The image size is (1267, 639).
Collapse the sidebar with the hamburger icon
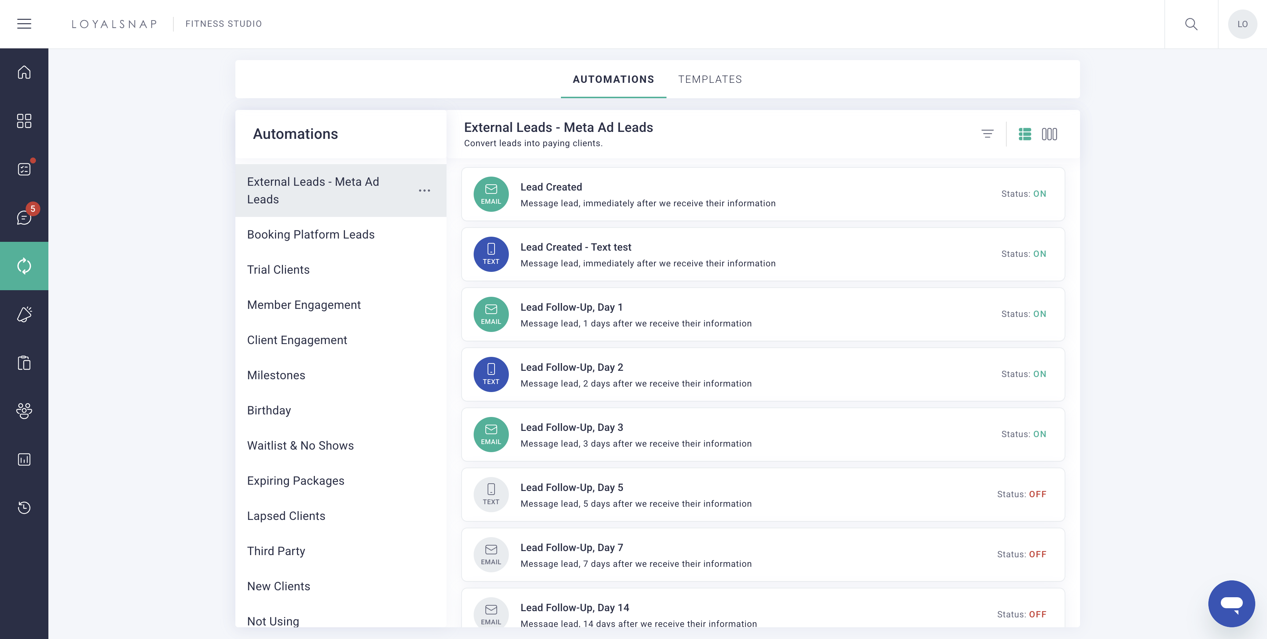pos(25,23)
